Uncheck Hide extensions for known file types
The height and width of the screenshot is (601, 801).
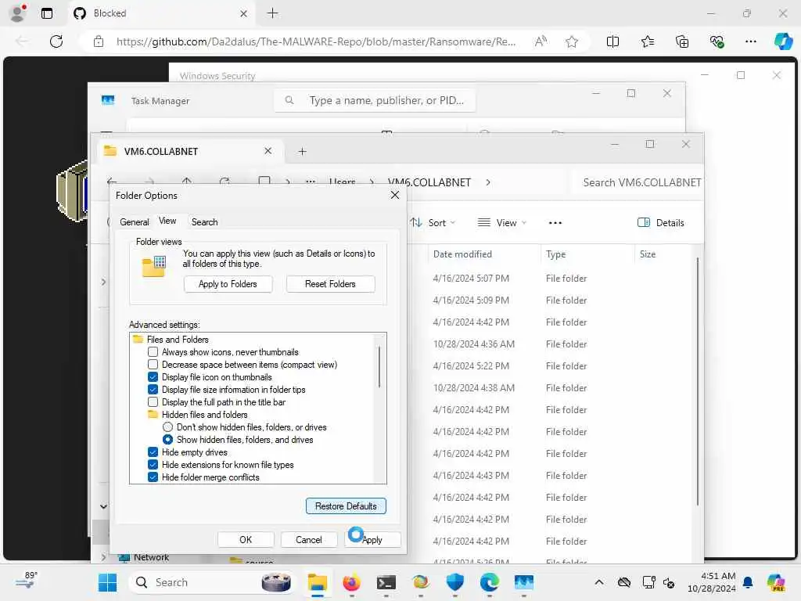(153, 465)
